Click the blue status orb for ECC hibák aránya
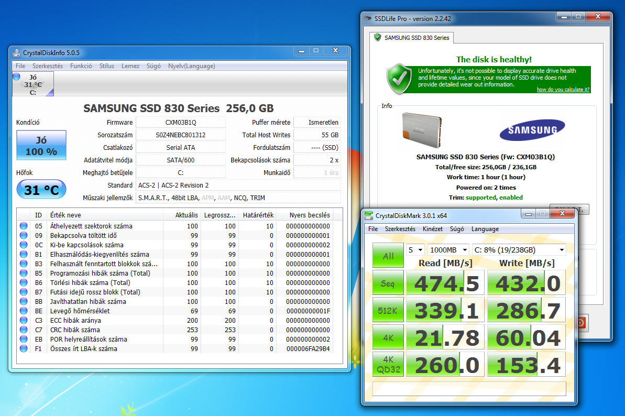The image size is (625, 416). pyautogui.click(x=23, y=321)
